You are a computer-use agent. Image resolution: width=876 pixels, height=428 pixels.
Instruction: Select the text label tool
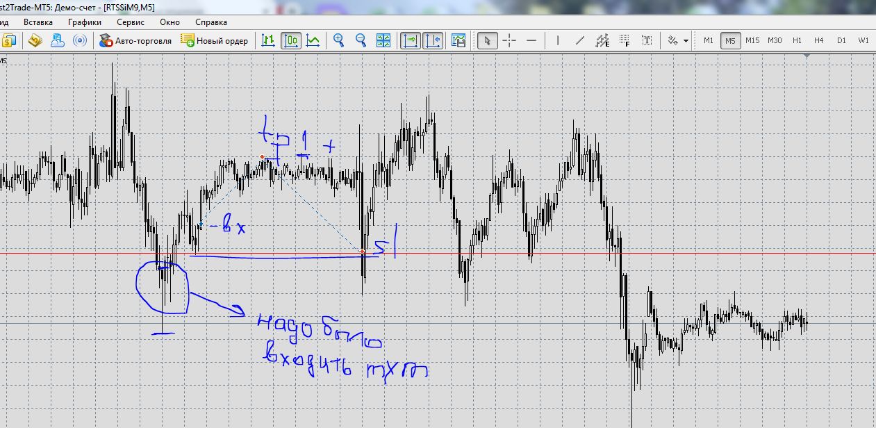647,40
